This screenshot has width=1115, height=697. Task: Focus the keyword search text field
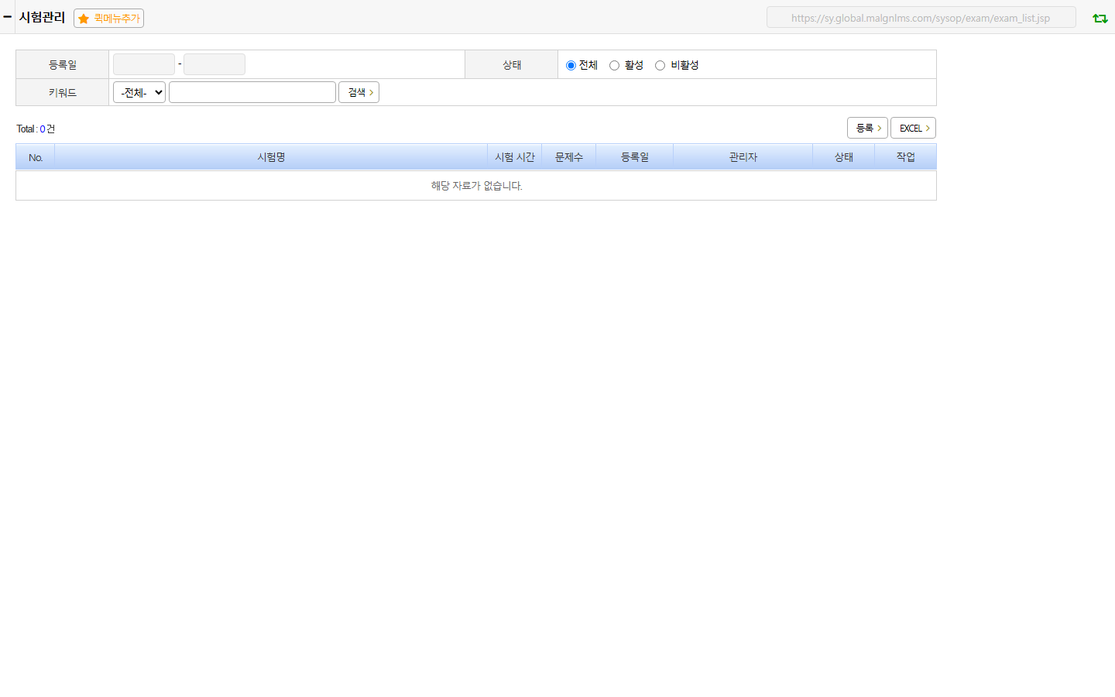pyautogui.click(x=252, y=92)
